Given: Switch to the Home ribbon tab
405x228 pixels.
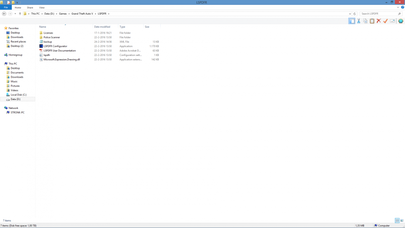Looking at the screenshot, I should (18, 7).
